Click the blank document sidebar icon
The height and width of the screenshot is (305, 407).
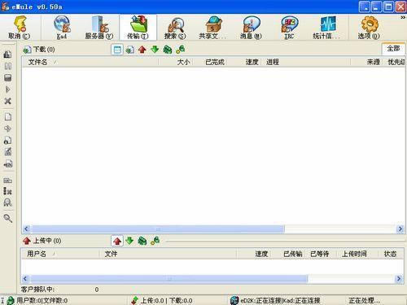(x=8, y=117)
